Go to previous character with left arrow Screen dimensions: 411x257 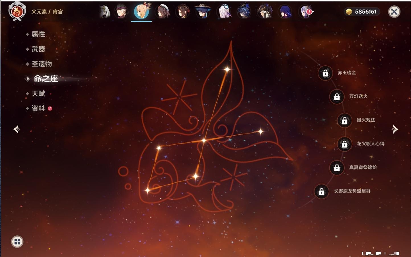tap(17, 129)
